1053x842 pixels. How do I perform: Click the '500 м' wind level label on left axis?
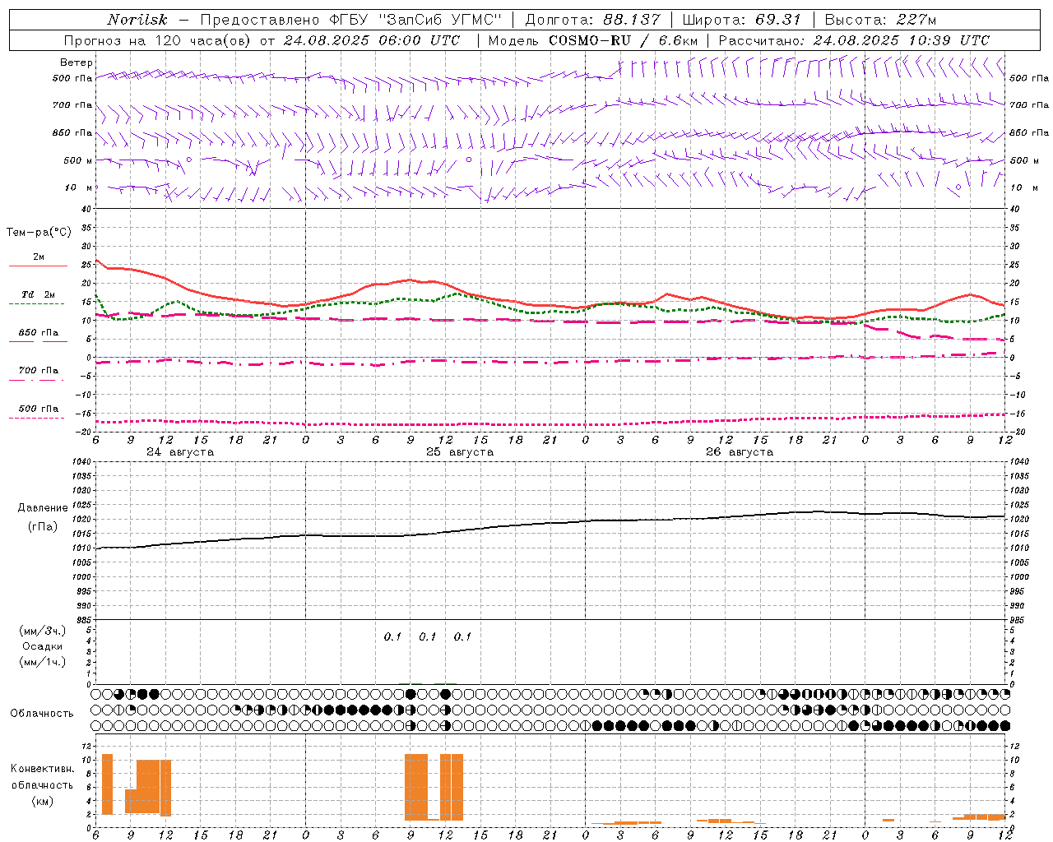click(78, 160)
